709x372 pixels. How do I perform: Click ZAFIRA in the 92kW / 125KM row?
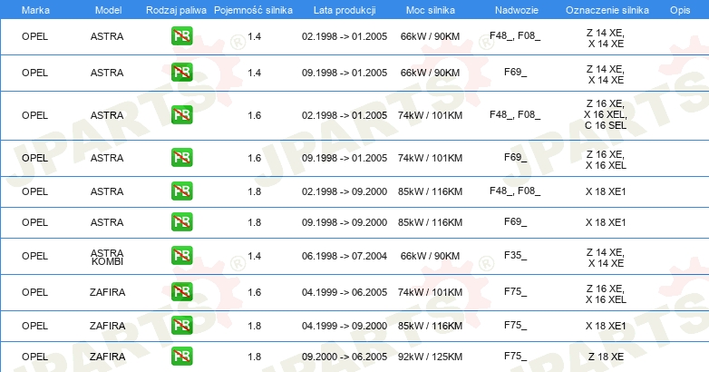click(x=107, y=357)
